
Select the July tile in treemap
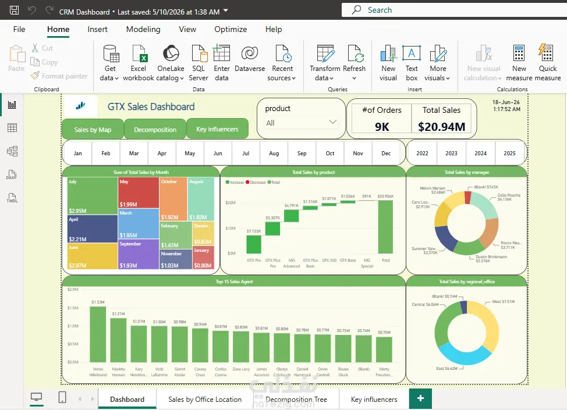click(x=92, y=196)
